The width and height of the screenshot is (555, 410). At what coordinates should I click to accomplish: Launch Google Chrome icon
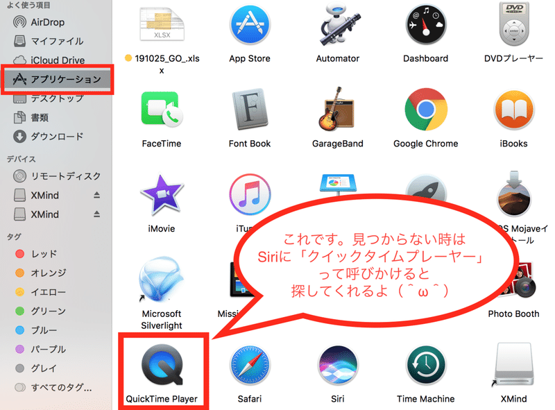426,110
